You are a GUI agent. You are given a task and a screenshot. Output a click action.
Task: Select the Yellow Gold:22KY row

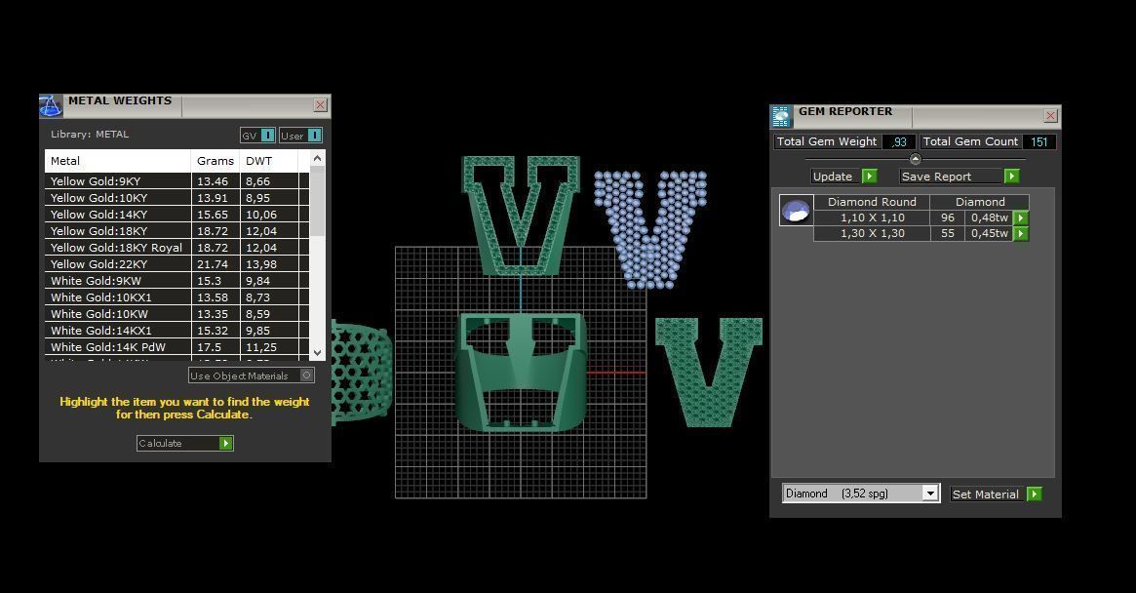pos(176,264)
